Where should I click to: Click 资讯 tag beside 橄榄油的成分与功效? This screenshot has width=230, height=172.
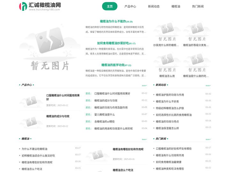coord(88,100)
